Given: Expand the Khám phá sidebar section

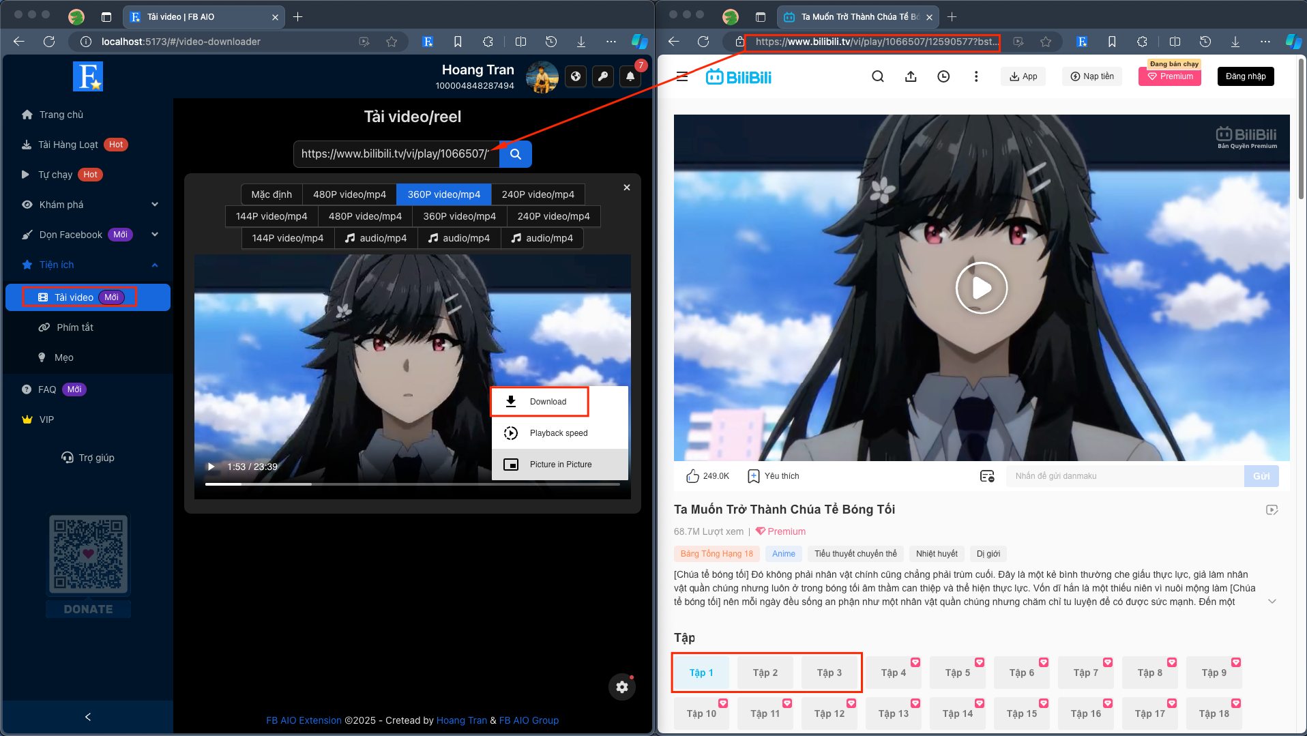Looking at the screenshot, I should point(90,205).
